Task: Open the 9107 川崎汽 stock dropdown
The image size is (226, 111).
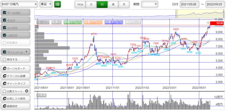Action: (19, 5)
